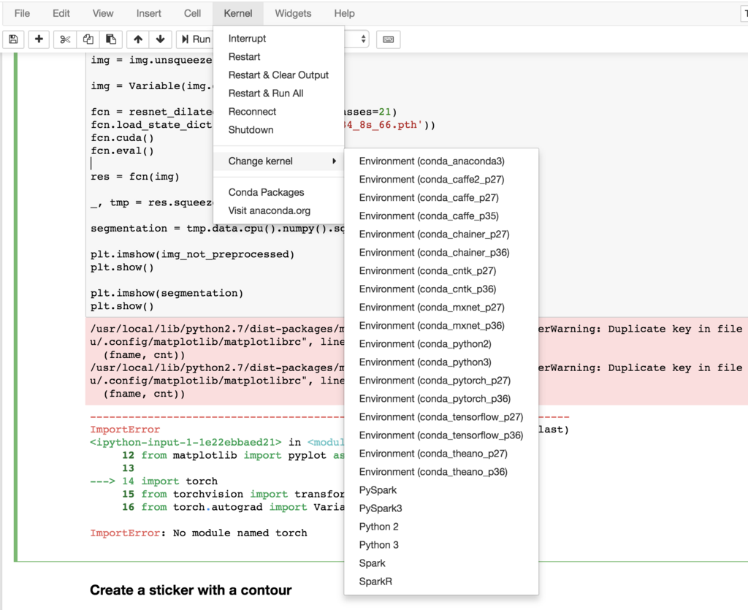Open Conda Packages entry

(x=278, y=192)
